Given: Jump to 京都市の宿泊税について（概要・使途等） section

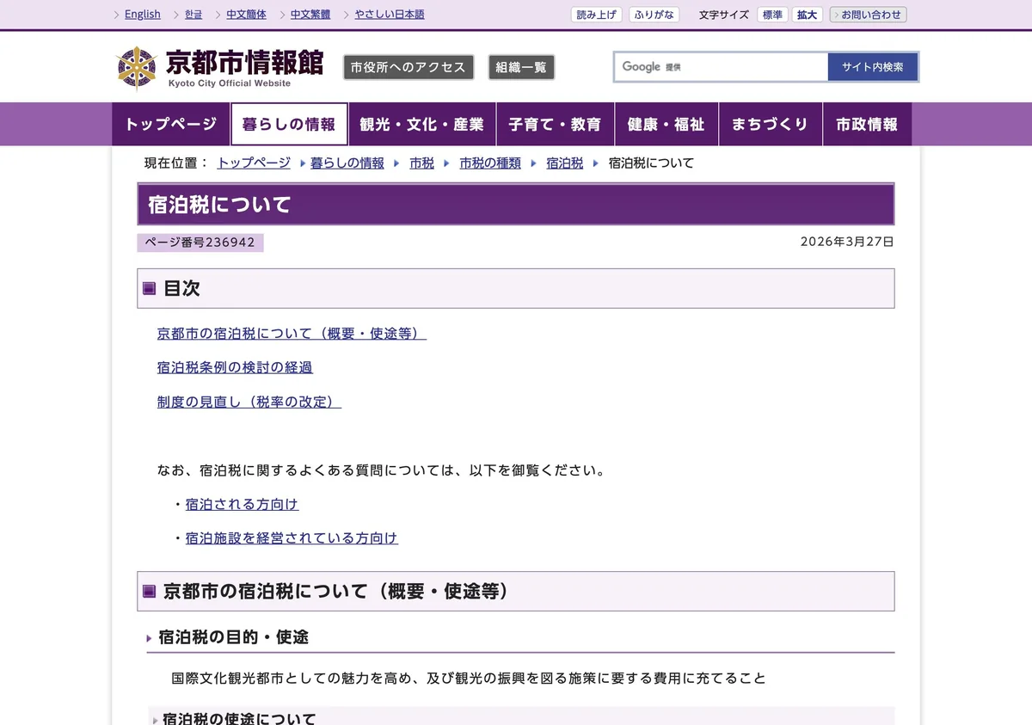Looking at the screenshot, I should tap(292, 333).
